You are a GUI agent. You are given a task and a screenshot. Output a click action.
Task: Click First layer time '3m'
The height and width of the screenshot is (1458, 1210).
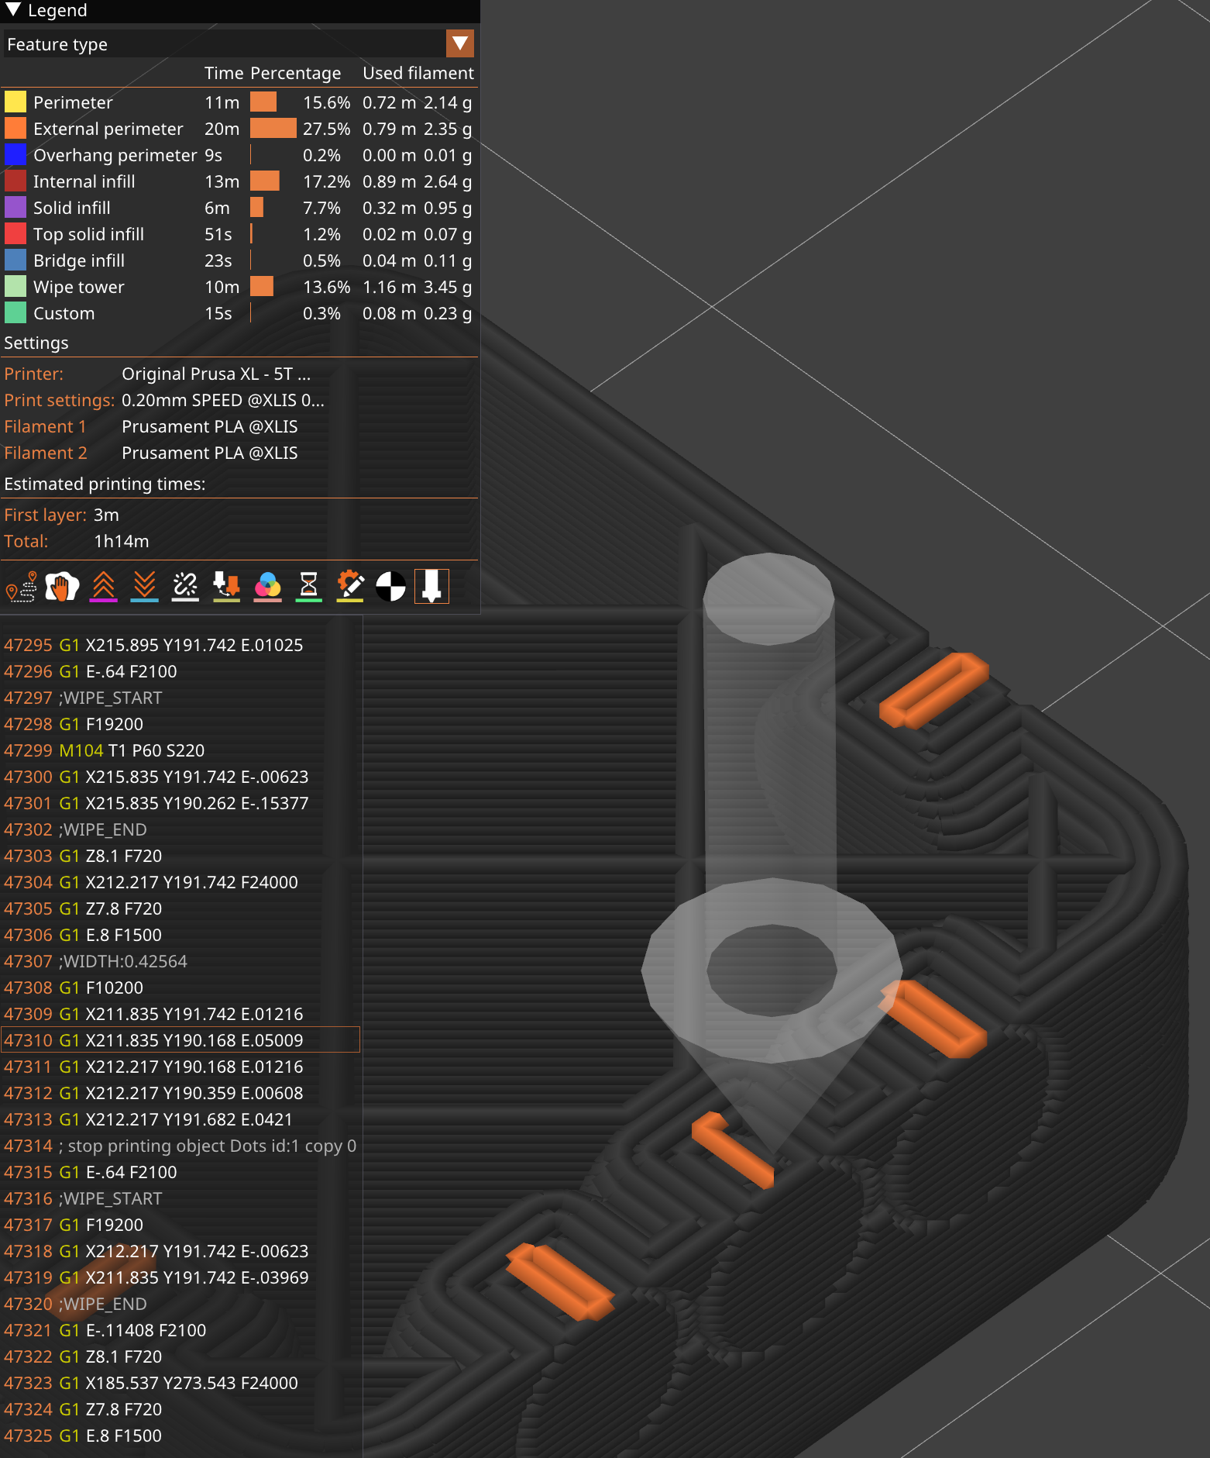click(x=106, y=515)
